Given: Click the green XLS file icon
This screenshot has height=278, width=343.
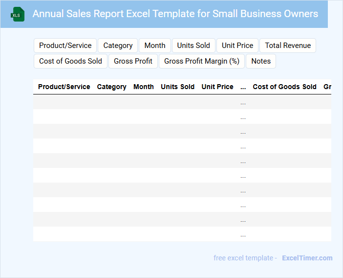Looking at the screenshot, I should click(18, 15).
